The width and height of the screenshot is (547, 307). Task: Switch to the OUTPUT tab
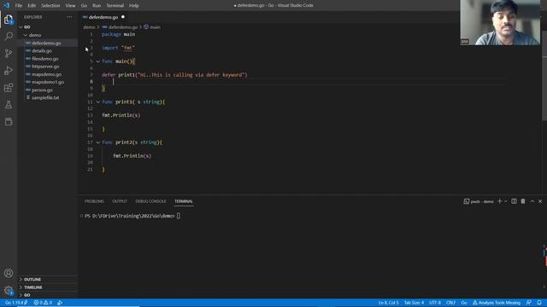120,201
